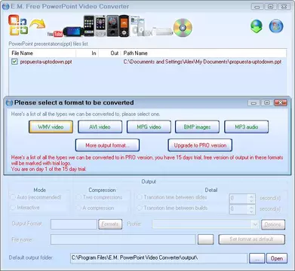The image size is (295, 271).
Task: Click the golden DVD disc icon
Action: point(183,28)
